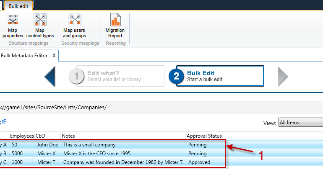Go to step 1 Edit what?
Viewport: 323px width, 169px height.
coord(117,76)
